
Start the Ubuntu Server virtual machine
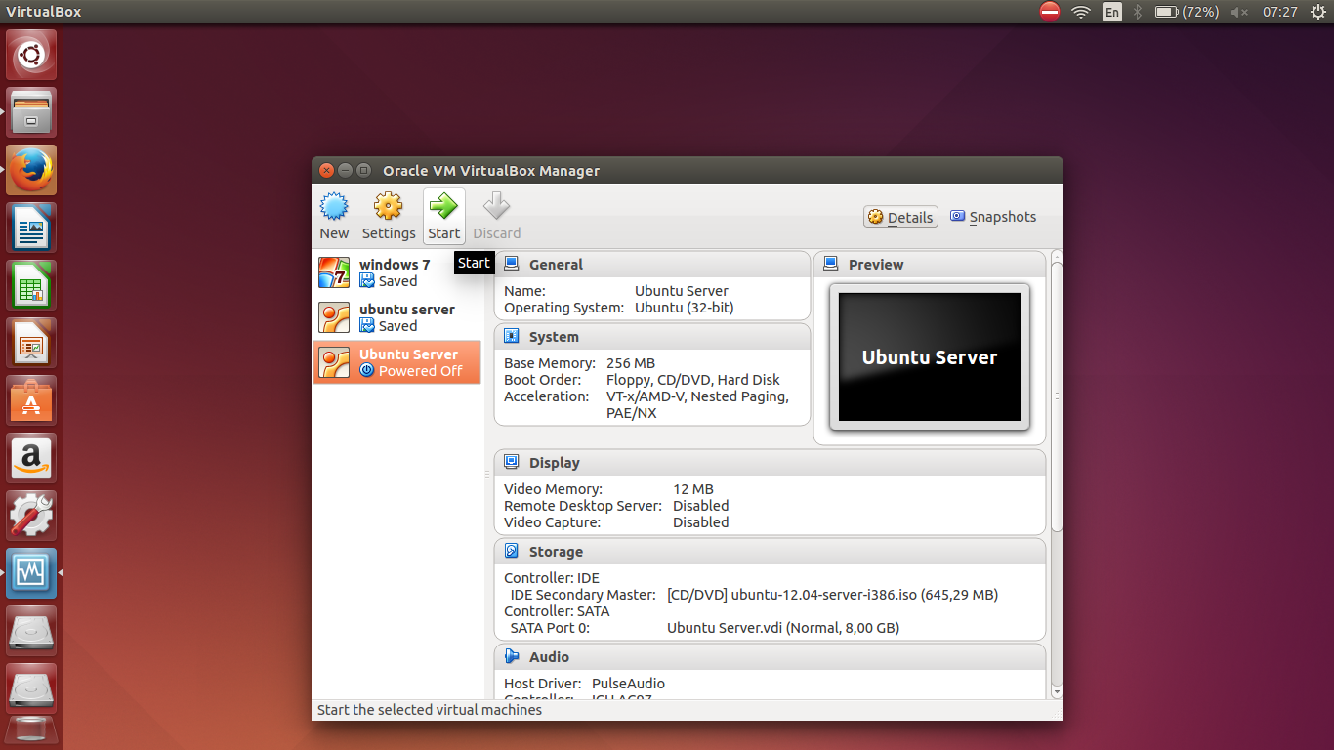point(443,215)
